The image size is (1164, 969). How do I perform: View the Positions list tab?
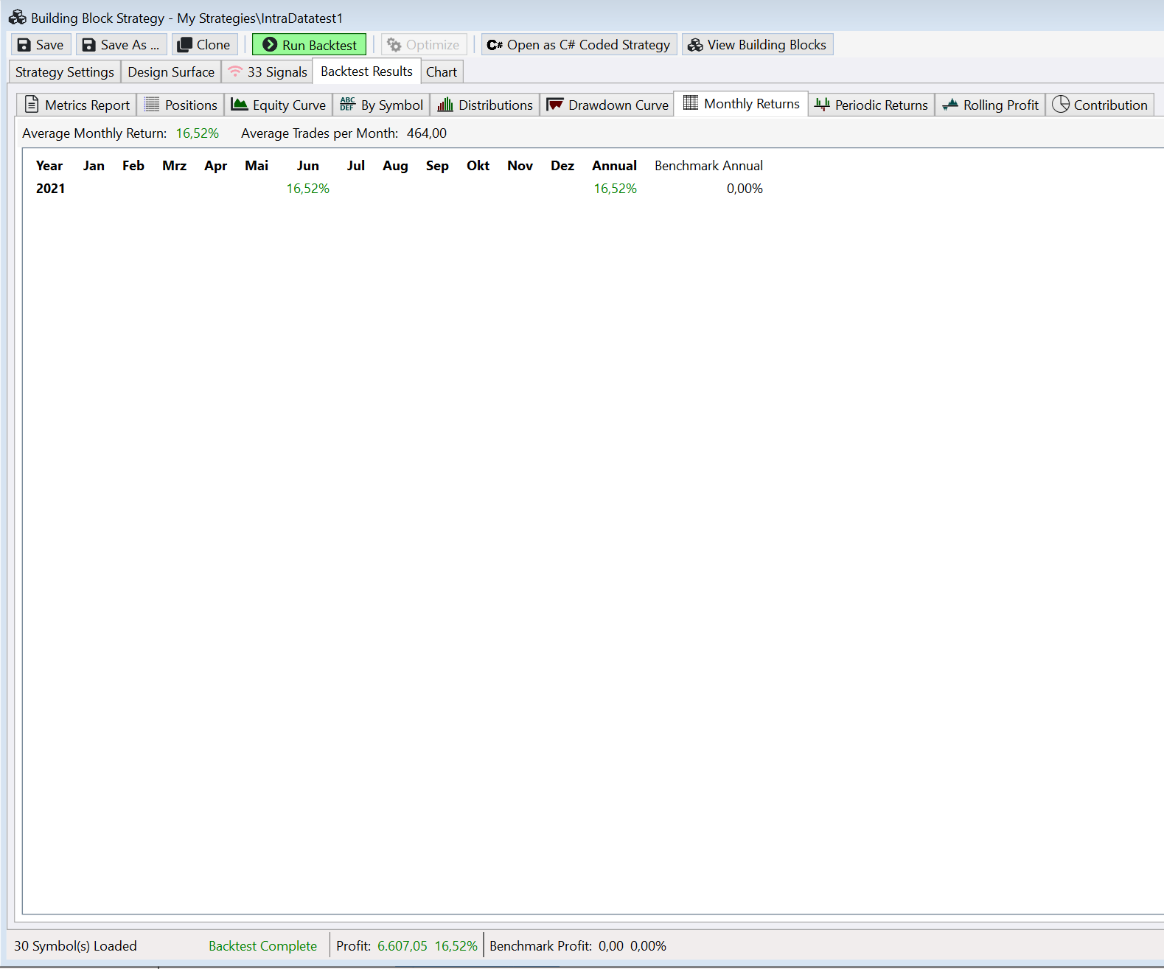(x=181, y=105)
